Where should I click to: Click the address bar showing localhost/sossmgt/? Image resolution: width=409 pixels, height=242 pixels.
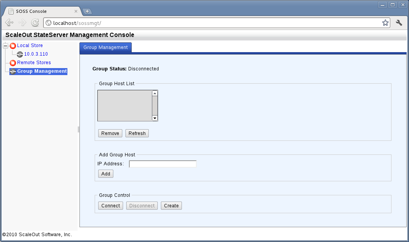point(217,23)
